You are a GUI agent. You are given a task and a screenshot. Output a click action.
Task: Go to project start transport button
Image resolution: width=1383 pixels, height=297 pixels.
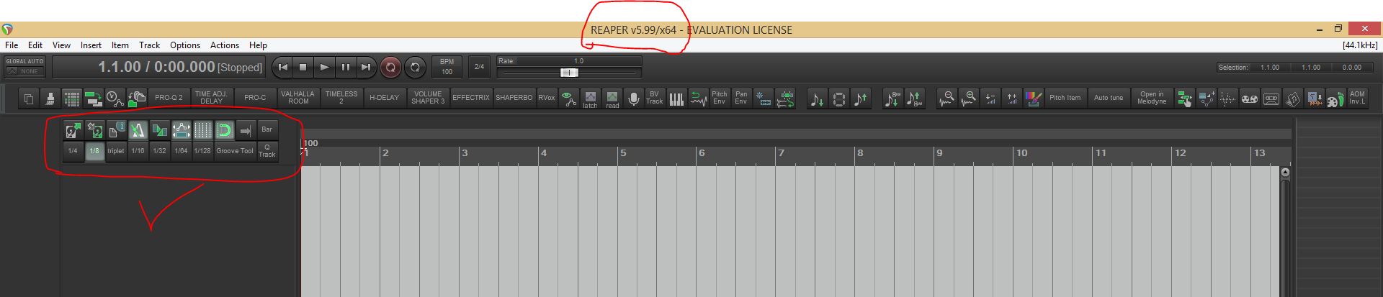pos(282,68)
